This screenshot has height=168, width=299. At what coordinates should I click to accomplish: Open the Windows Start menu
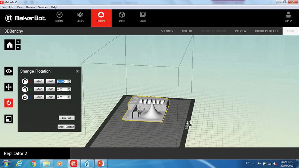[5, 164]
